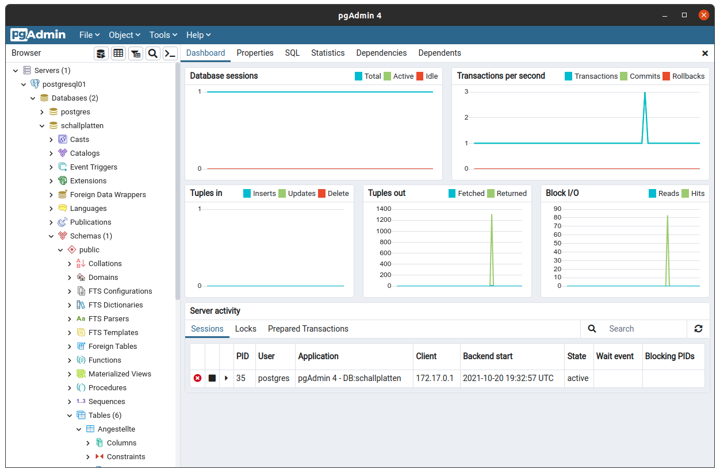Click the Rollbacks legend color swatch
720x473 pixels.
pos(667,76)
